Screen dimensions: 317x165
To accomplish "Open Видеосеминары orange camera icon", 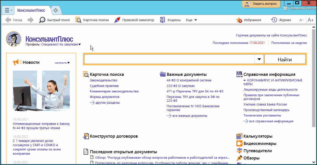I will (239, 144).
